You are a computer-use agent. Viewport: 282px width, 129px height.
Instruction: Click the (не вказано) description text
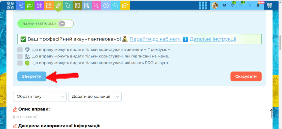tap(25, 117)
